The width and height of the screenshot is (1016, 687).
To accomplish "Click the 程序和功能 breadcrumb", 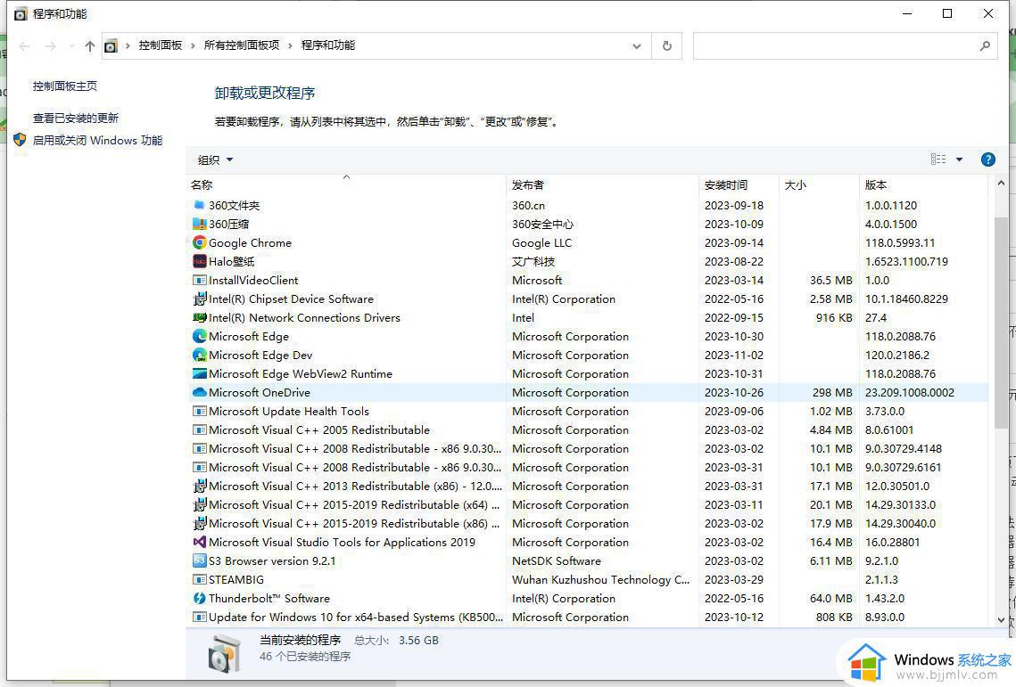I will coord(328,45).
